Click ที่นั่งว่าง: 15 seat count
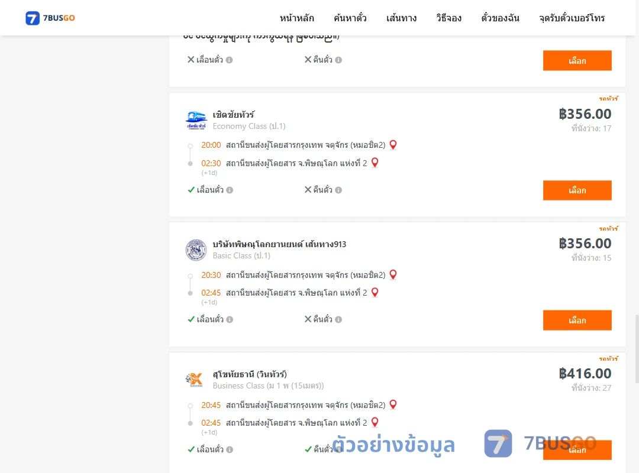The width and height of the screenshot is (639, 473). 591,258
